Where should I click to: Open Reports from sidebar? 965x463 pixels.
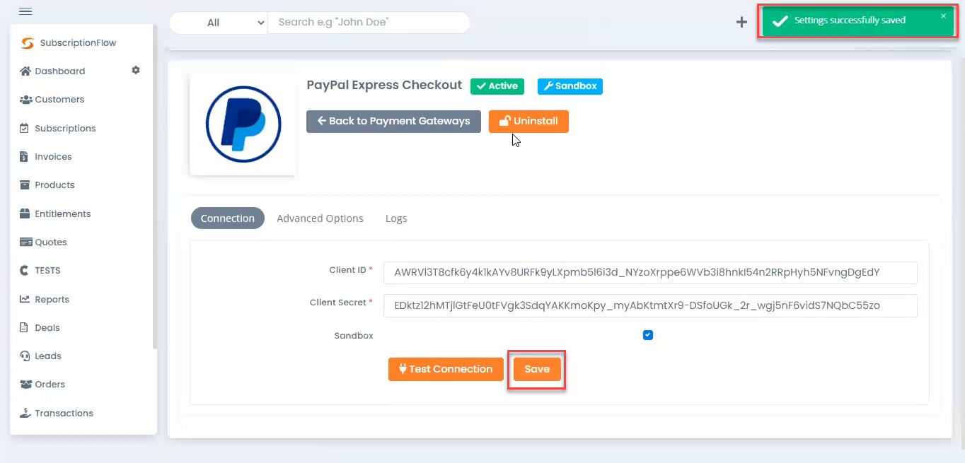(x=52, y=299)
